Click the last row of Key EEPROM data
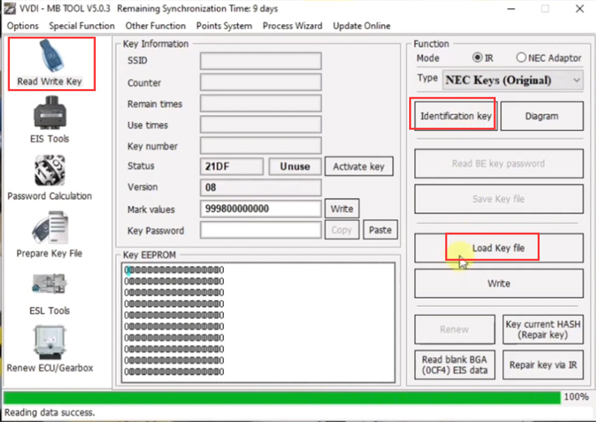 point(174,371)
